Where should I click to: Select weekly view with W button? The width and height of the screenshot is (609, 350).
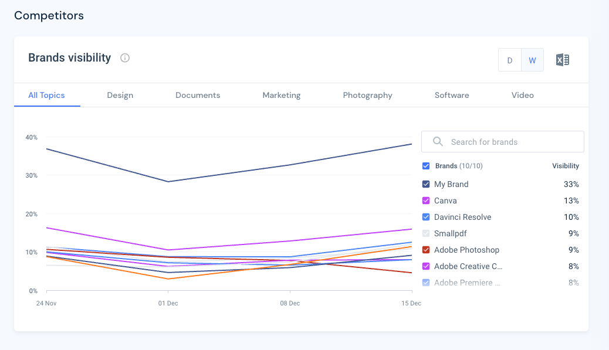click(x=532, y=60)
